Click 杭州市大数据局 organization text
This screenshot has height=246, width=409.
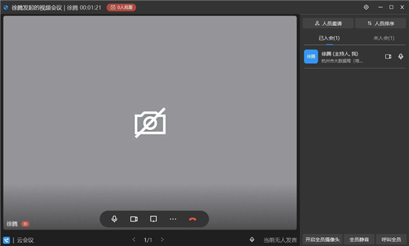[x=342, y=61]
